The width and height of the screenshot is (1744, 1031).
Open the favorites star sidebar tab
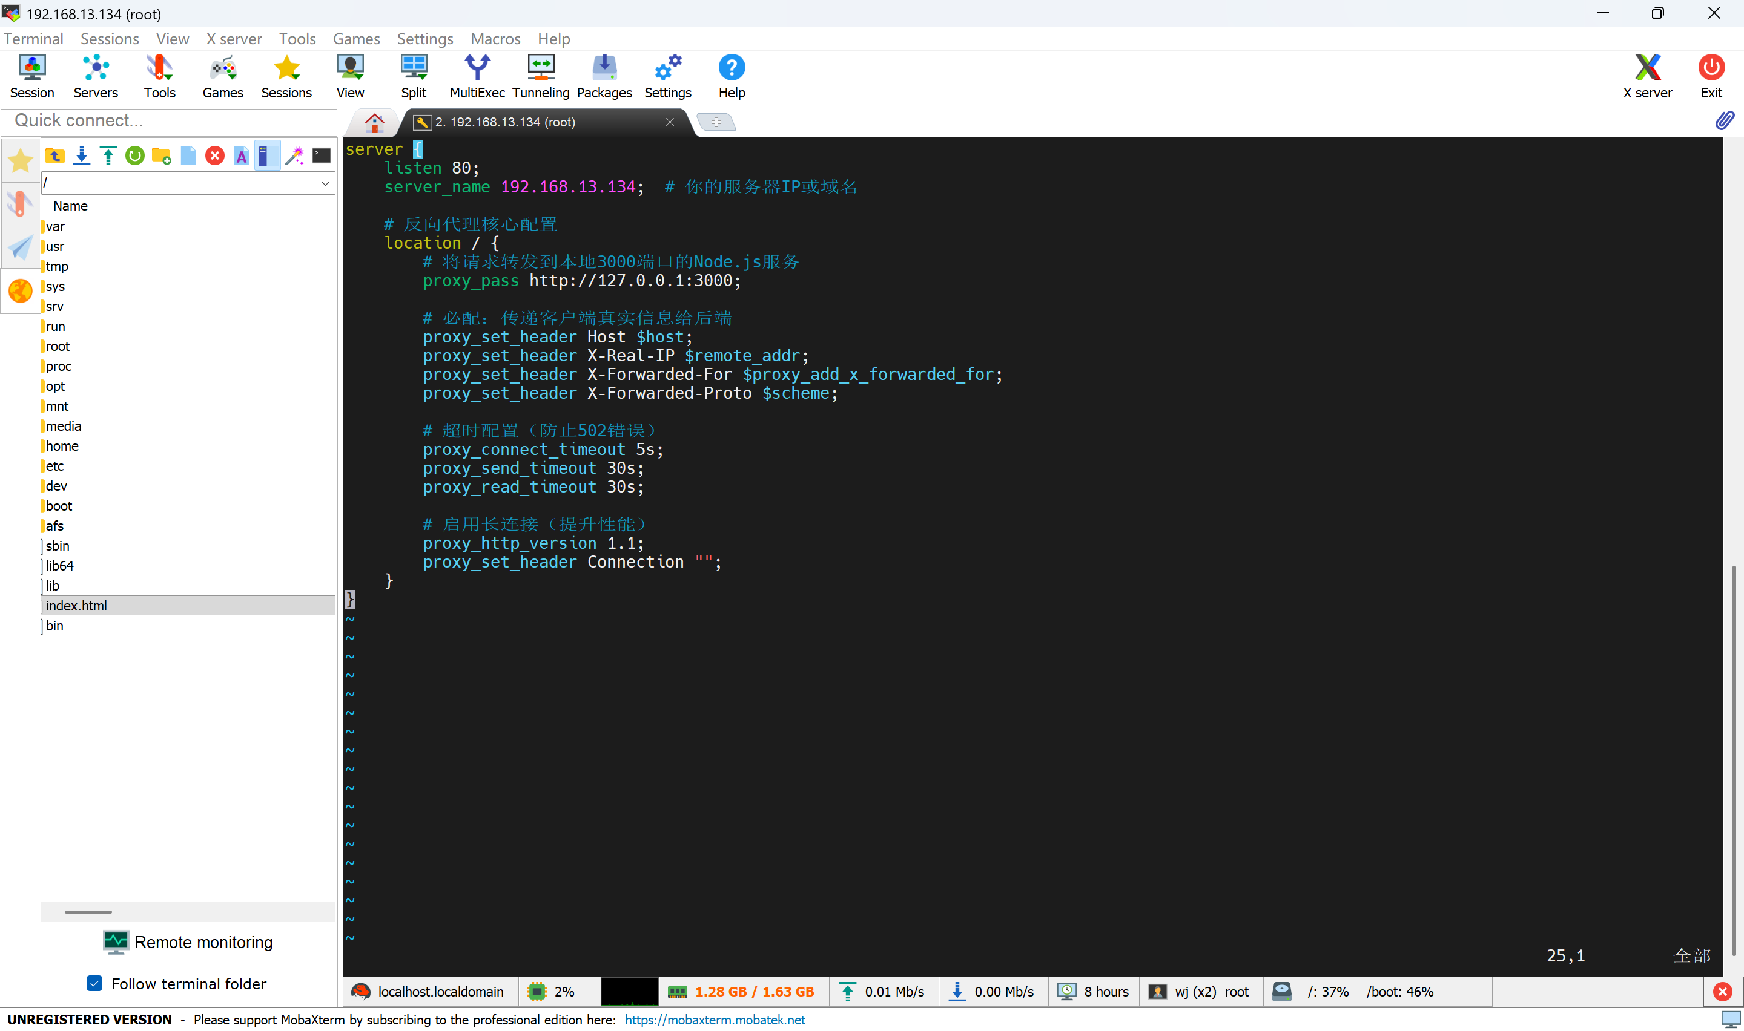pos(20,161)
